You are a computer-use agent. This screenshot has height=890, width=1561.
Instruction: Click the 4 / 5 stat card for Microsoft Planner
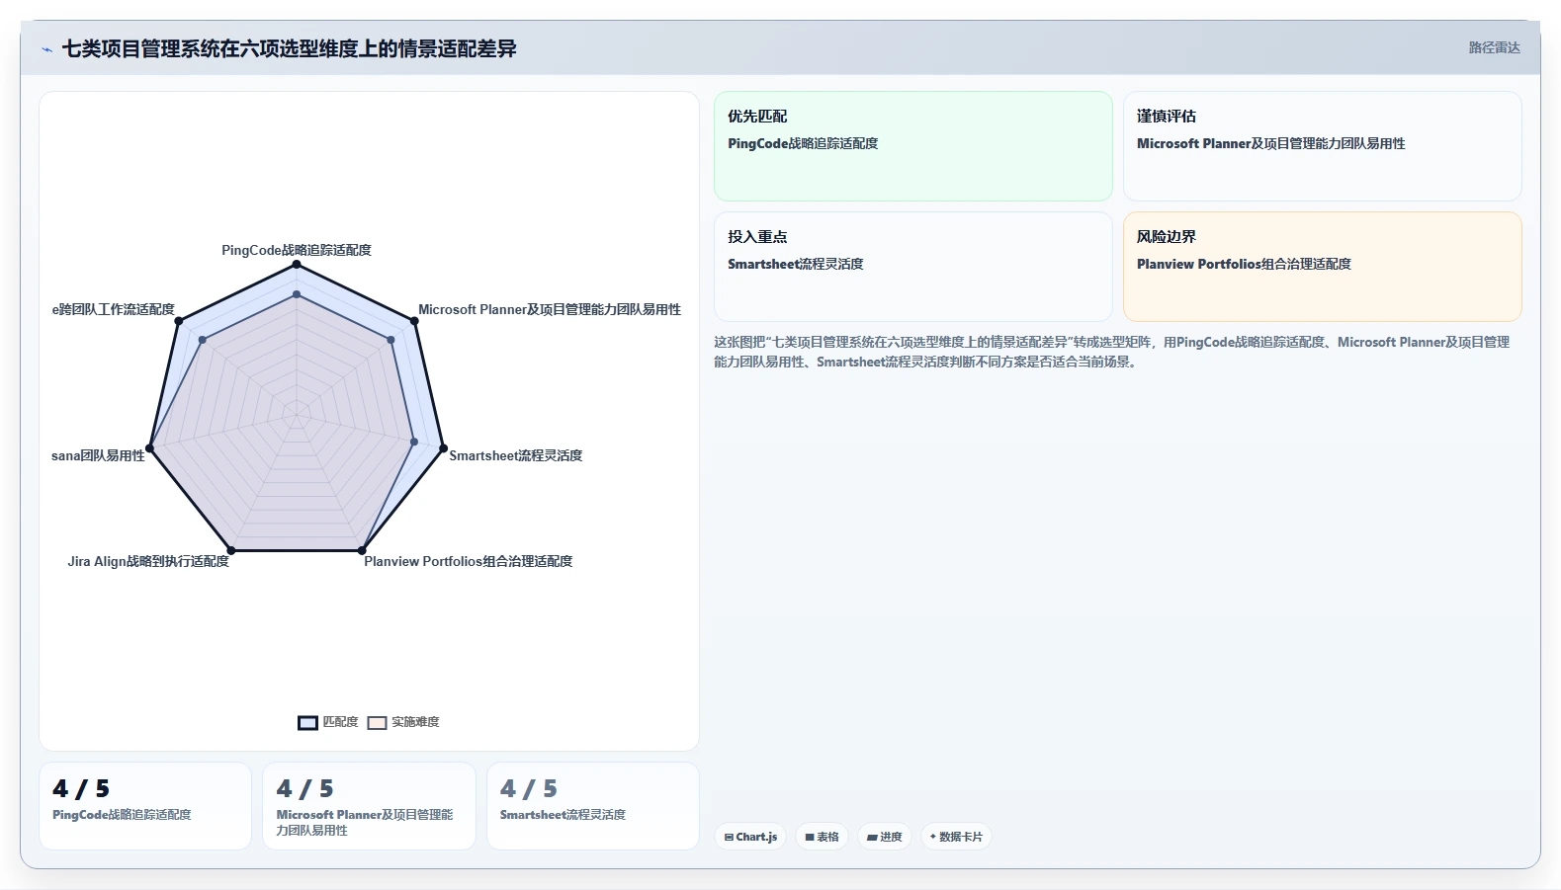pyautogui.click(x=369, y=806)
